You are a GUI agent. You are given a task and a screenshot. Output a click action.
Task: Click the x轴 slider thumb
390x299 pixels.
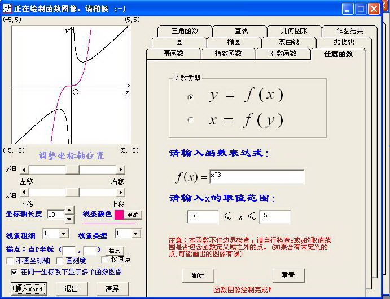[x=72, y=193]
